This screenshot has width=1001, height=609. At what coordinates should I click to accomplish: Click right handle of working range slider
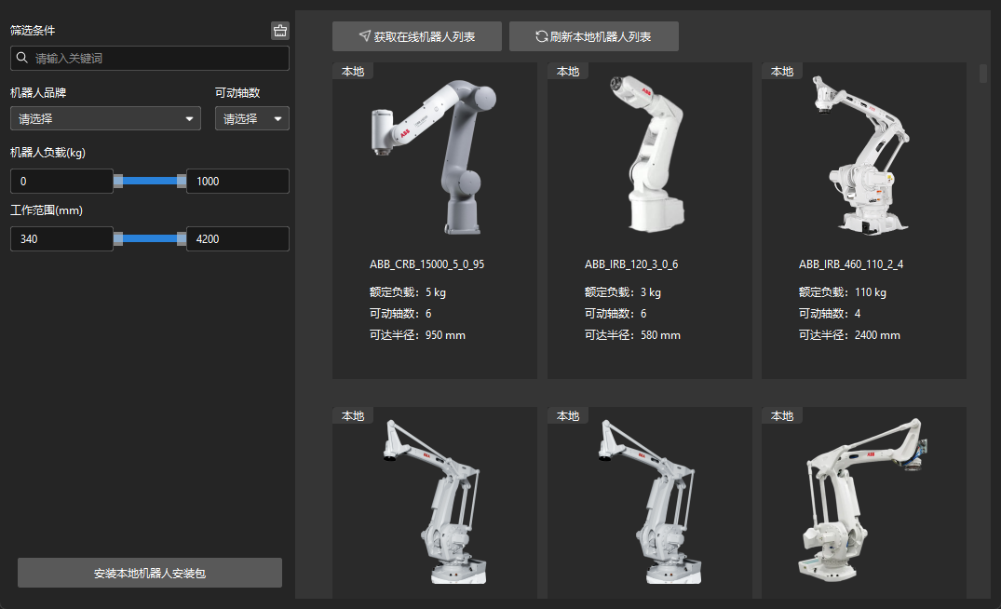point(182,239)
